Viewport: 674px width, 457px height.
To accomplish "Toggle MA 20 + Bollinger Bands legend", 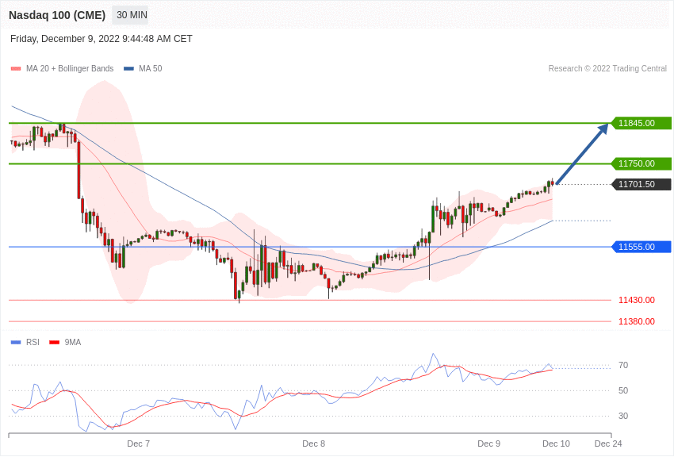I will tap(63, 68).
